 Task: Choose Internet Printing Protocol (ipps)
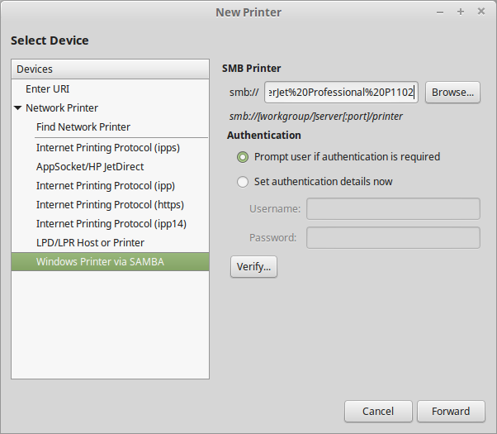tap(108, 147)
